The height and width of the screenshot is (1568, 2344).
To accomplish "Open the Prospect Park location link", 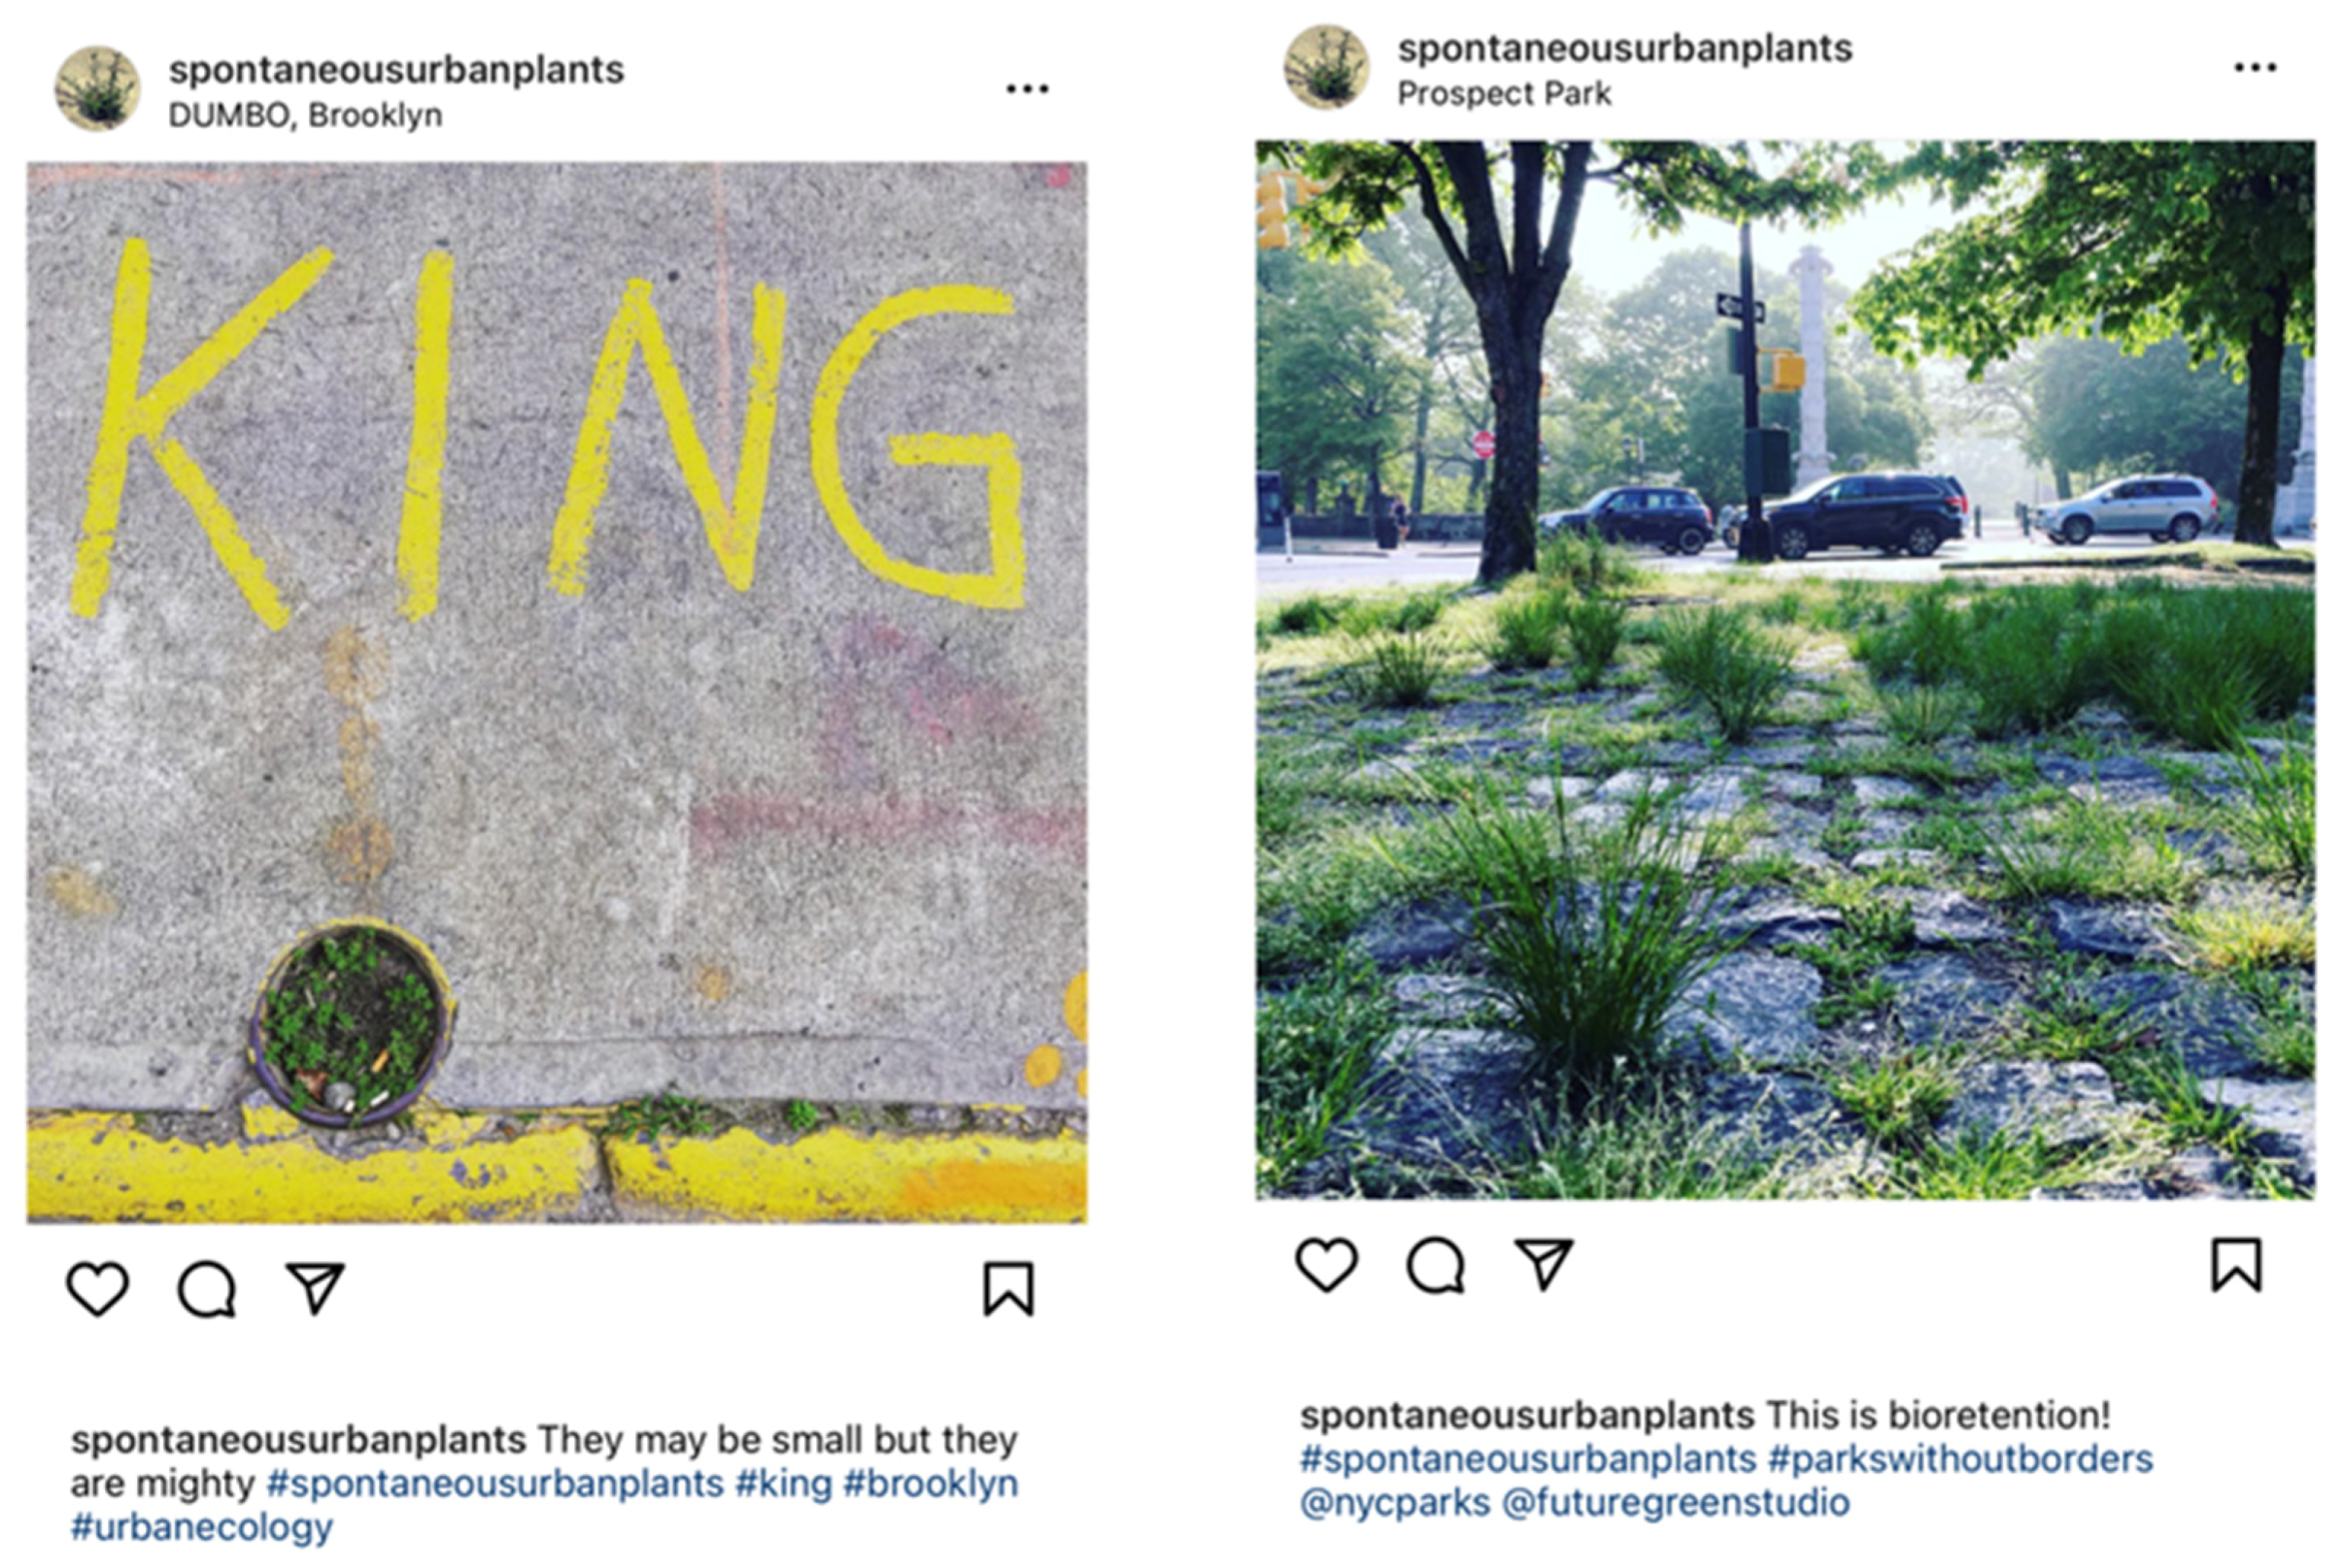I will click(x=1504, y=94).
